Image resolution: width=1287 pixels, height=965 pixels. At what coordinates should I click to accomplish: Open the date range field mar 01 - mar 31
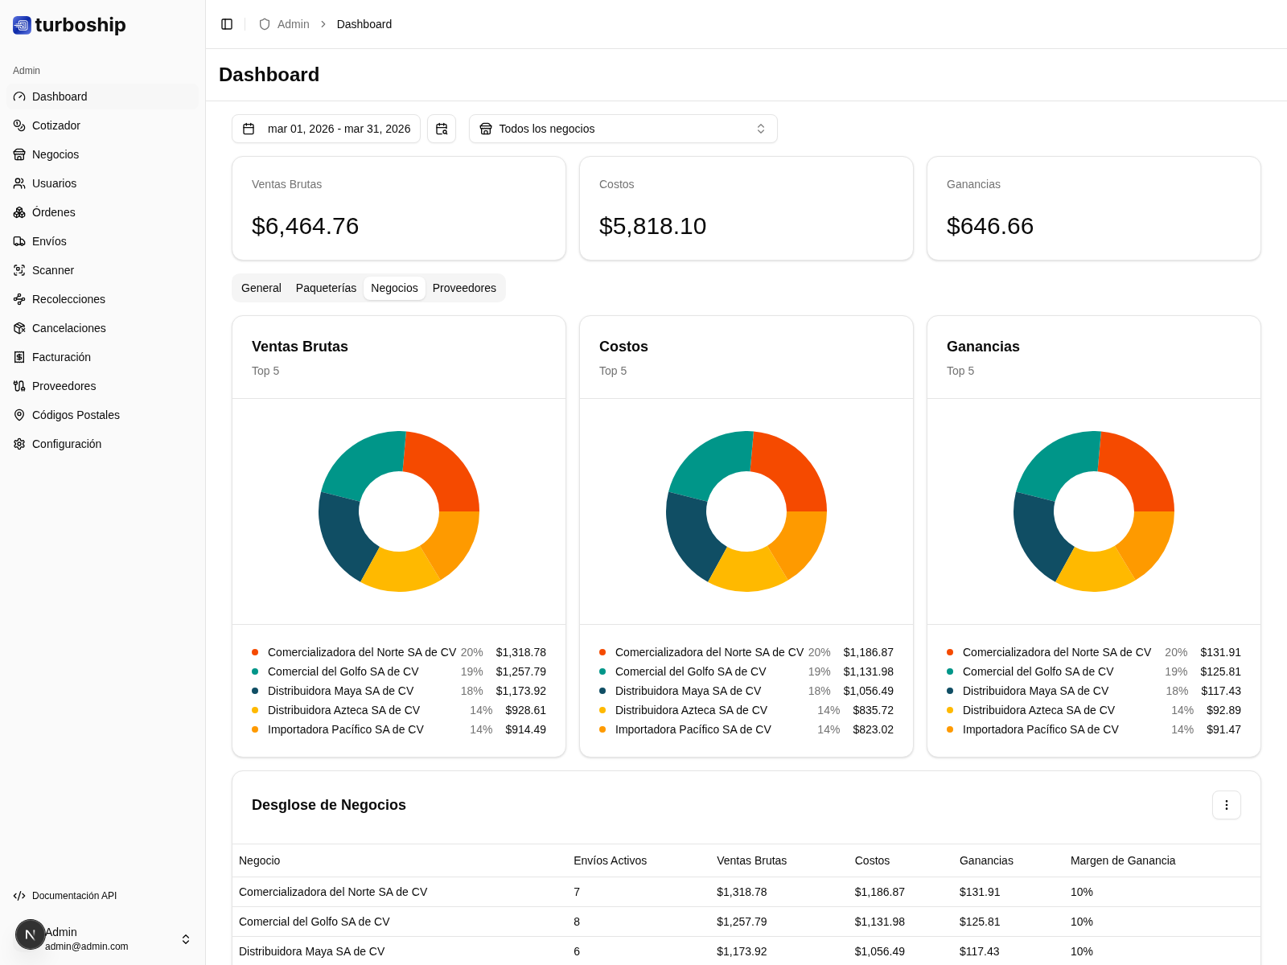coord(327,129)
